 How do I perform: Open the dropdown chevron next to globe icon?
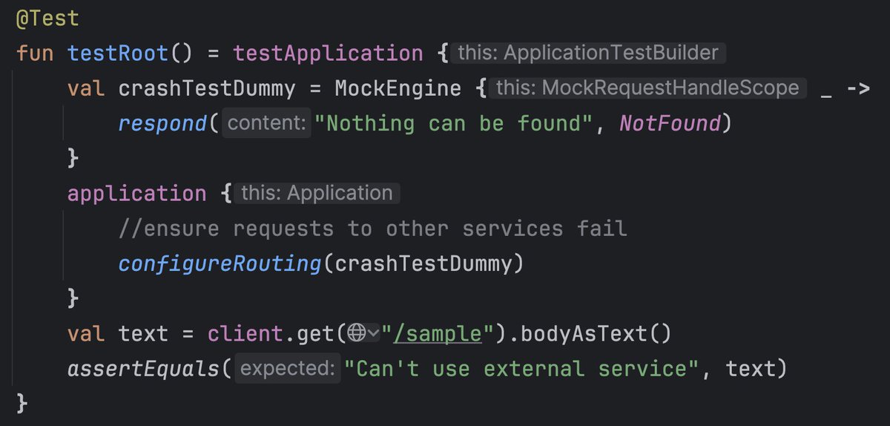click(373, 335)
